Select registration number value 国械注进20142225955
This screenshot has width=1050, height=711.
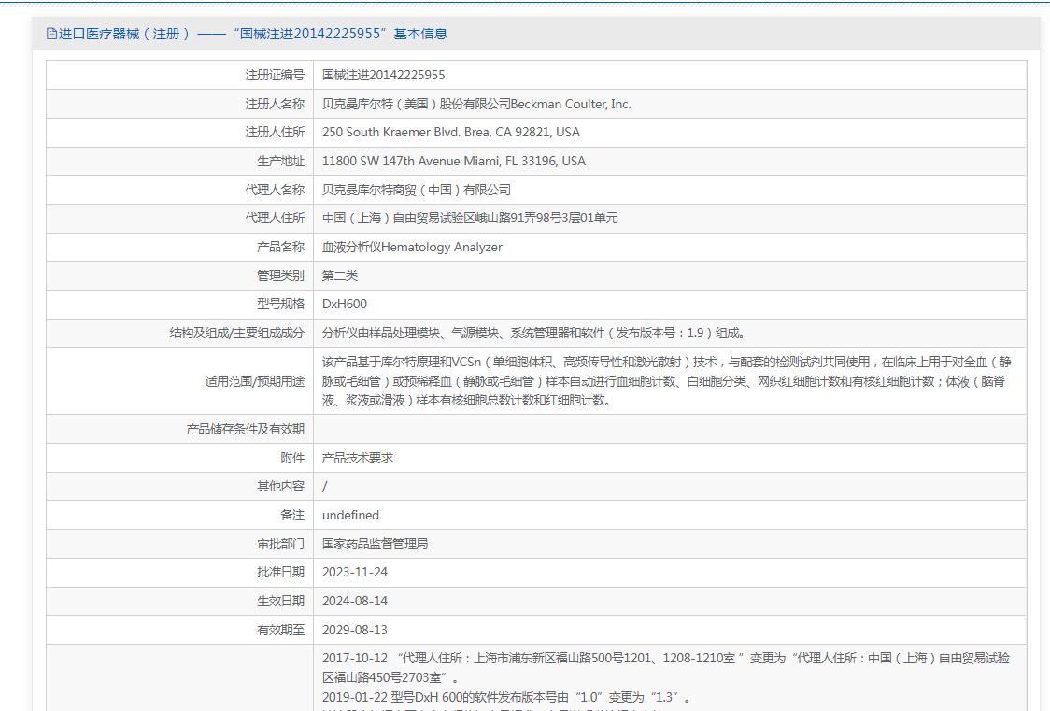[x=383, y=75]
